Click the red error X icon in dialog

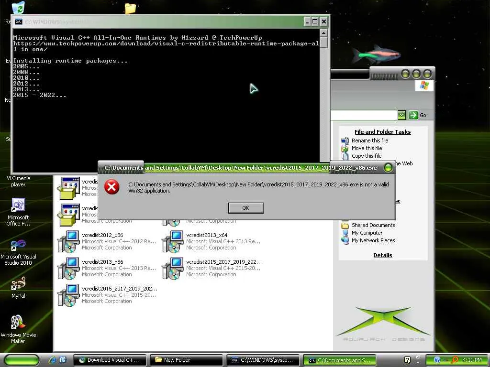pos(111,187)
